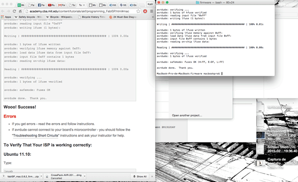Screen dimensions: 298x182
Task: Follow the Troubleshooting Short Circuits link
Action: pyautogui.click(x=36, y=136)
